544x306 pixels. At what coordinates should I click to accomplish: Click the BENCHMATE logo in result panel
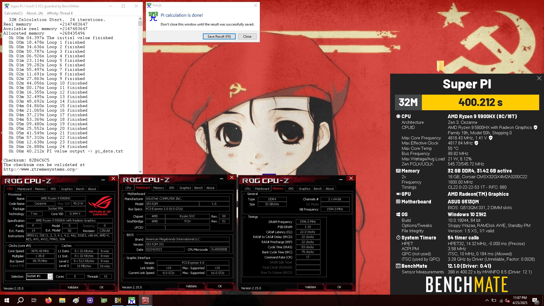tap(467, 284)
